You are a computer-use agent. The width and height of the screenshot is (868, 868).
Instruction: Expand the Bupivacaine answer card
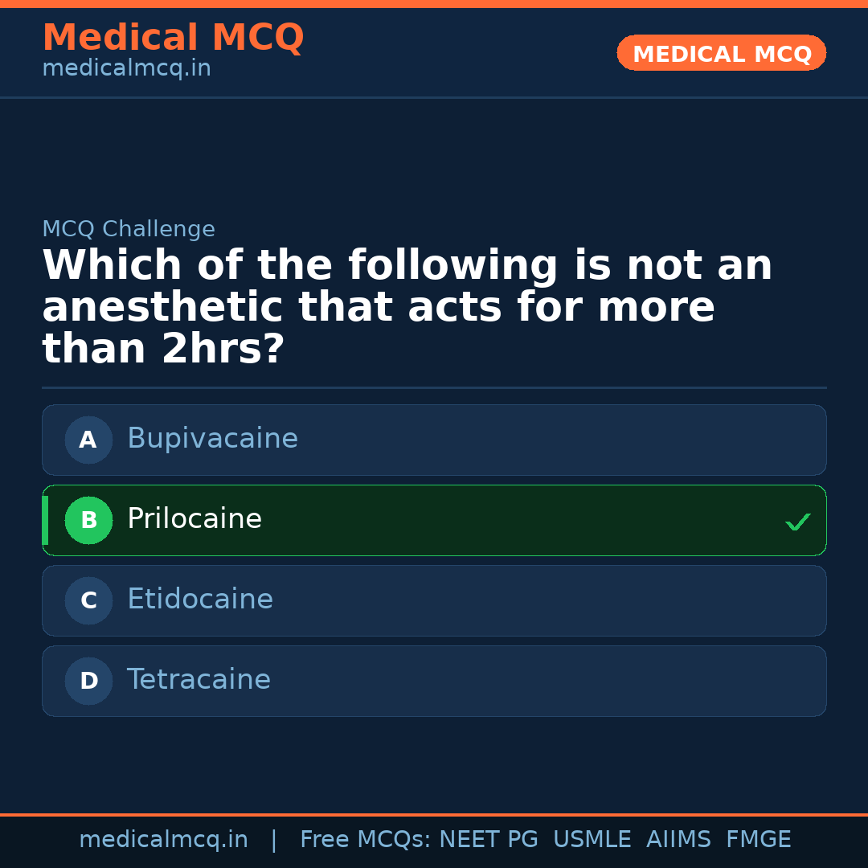[434, 440]
